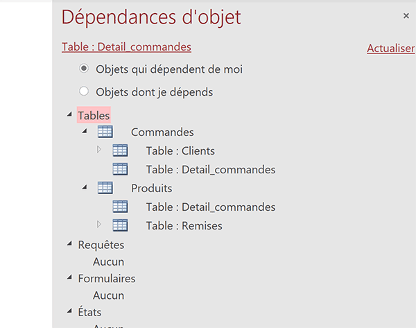Viewport: 416px width, 328px height.
Task: Click the Remises table icon
Action: (x=120, y=225)
